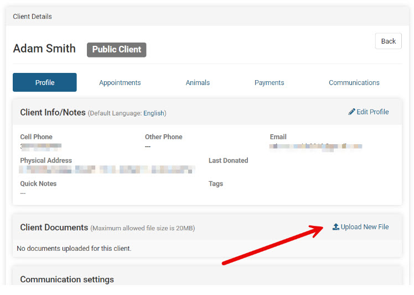
Task: Click the Public Client badge
Action: 116,49
